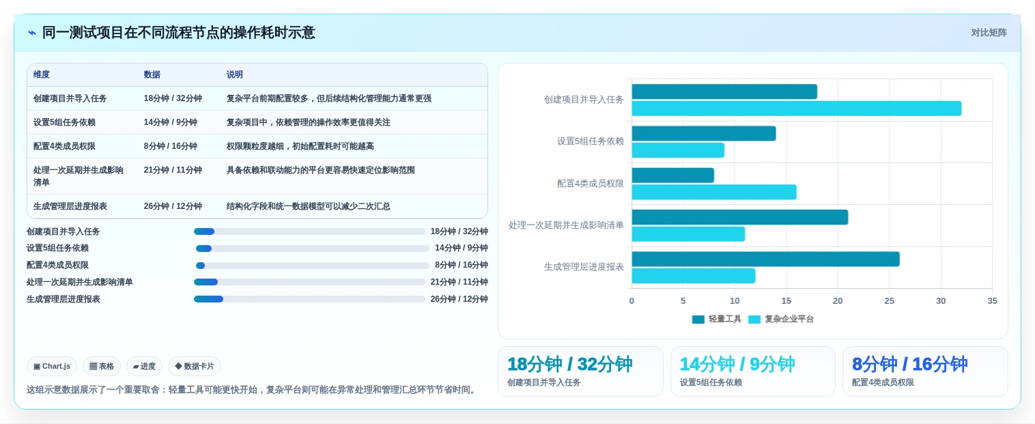Click the 14分钟 / 9分钟 data card
Image resolution: width=1035 pixels, height=424 pixels.
click(x=753, y=371)
